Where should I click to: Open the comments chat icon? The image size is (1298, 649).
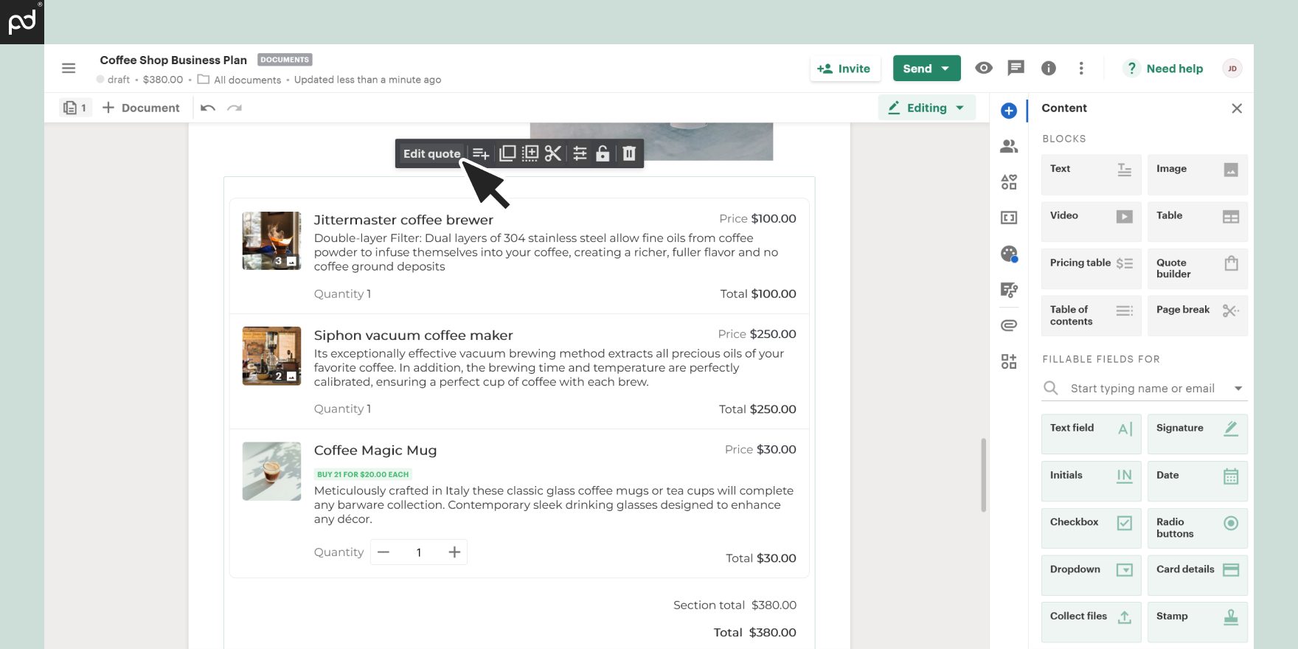[x=1016, y=68]
